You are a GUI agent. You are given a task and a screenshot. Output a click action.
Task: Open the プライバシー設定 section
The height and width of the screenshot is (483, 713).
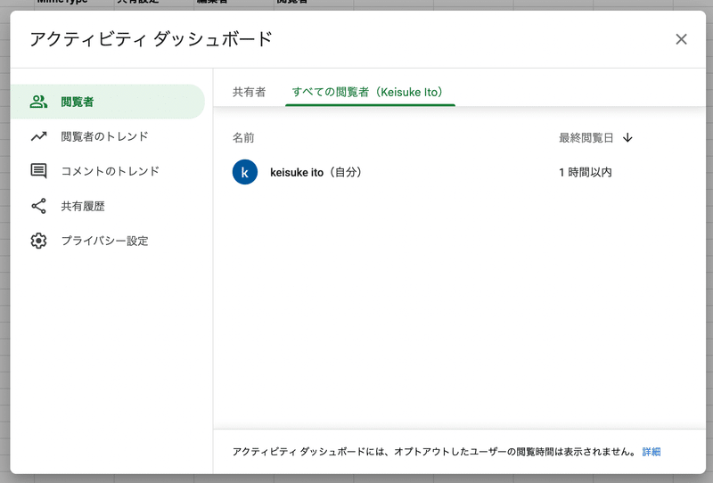pyautogui.click(x=107, y=241)
